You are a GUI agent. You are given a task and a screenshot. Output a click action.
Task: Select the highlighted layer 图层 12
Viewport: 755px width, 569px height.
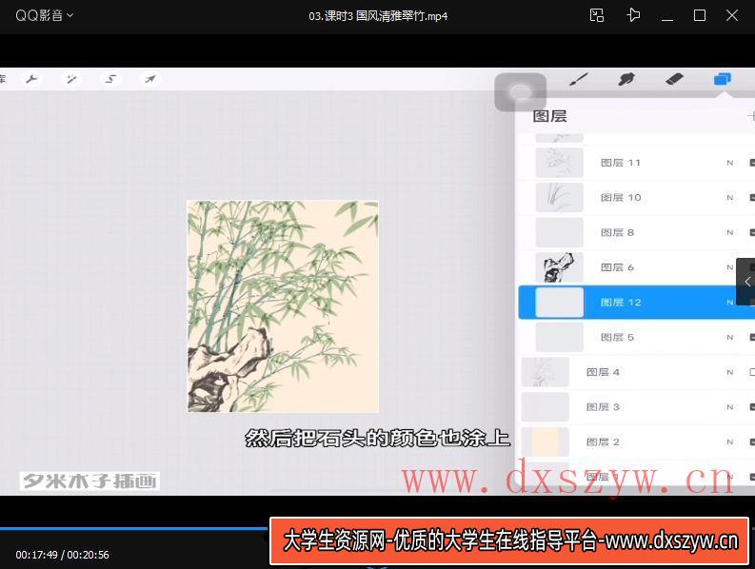pyautogui.click(x=637, y=303)
